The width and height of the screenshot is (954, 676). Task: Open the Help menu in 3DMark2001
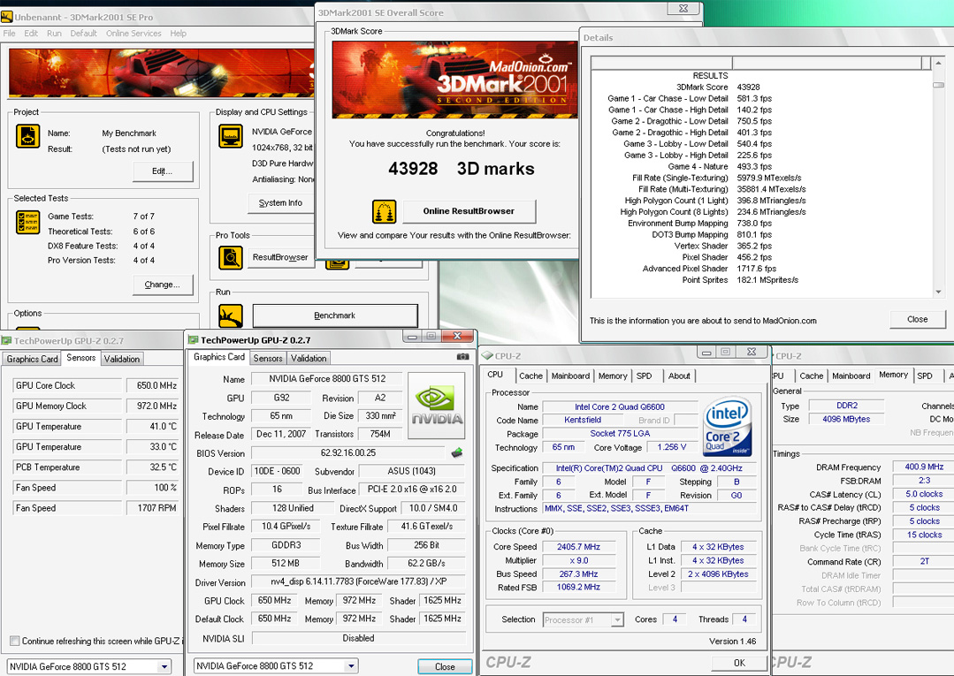[179, 34]
